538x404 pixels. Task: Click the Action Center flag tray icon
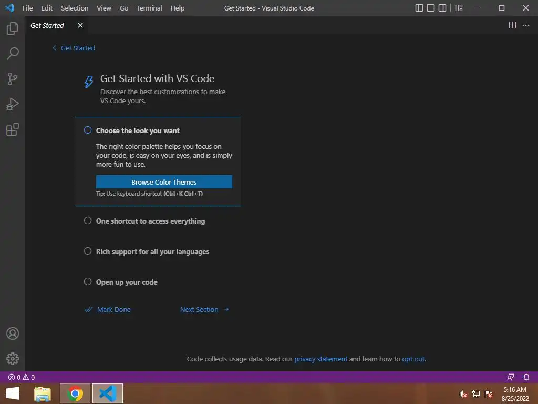pyautogui.click(x=489, y=394)
